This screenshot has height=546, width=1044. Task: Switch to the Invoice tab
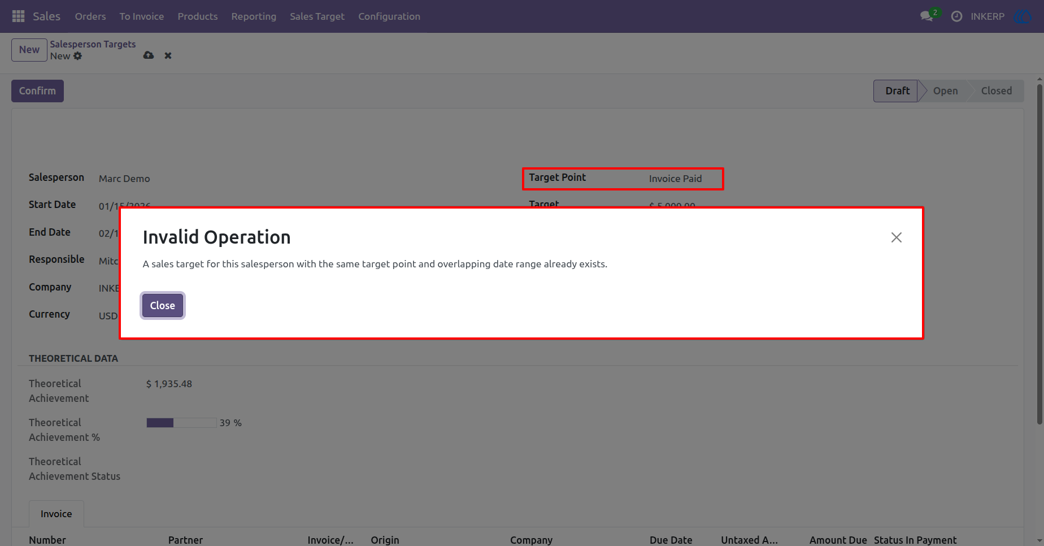56,514
